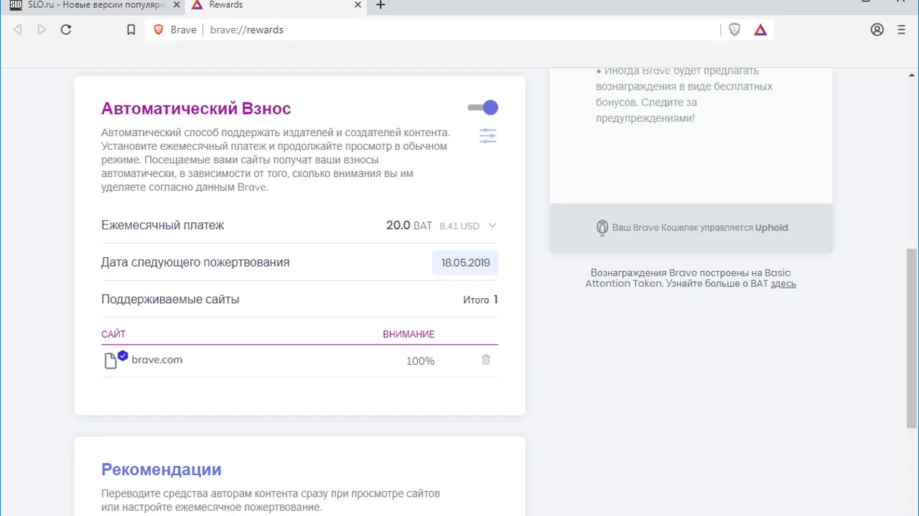Select the Rewards tab
This screenshot has width=919, height=516.
tap(271, 6)
